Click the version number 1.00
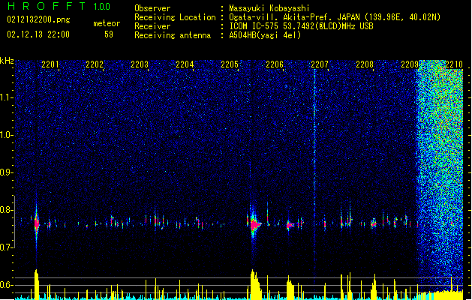Screen dimensions: 472x300 click(102, 6)
